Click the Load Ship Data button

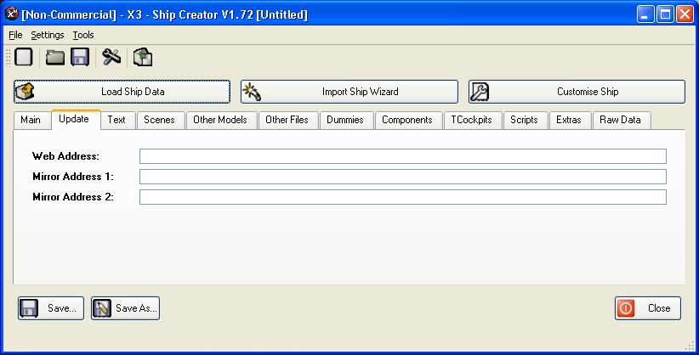pos(122,92)
